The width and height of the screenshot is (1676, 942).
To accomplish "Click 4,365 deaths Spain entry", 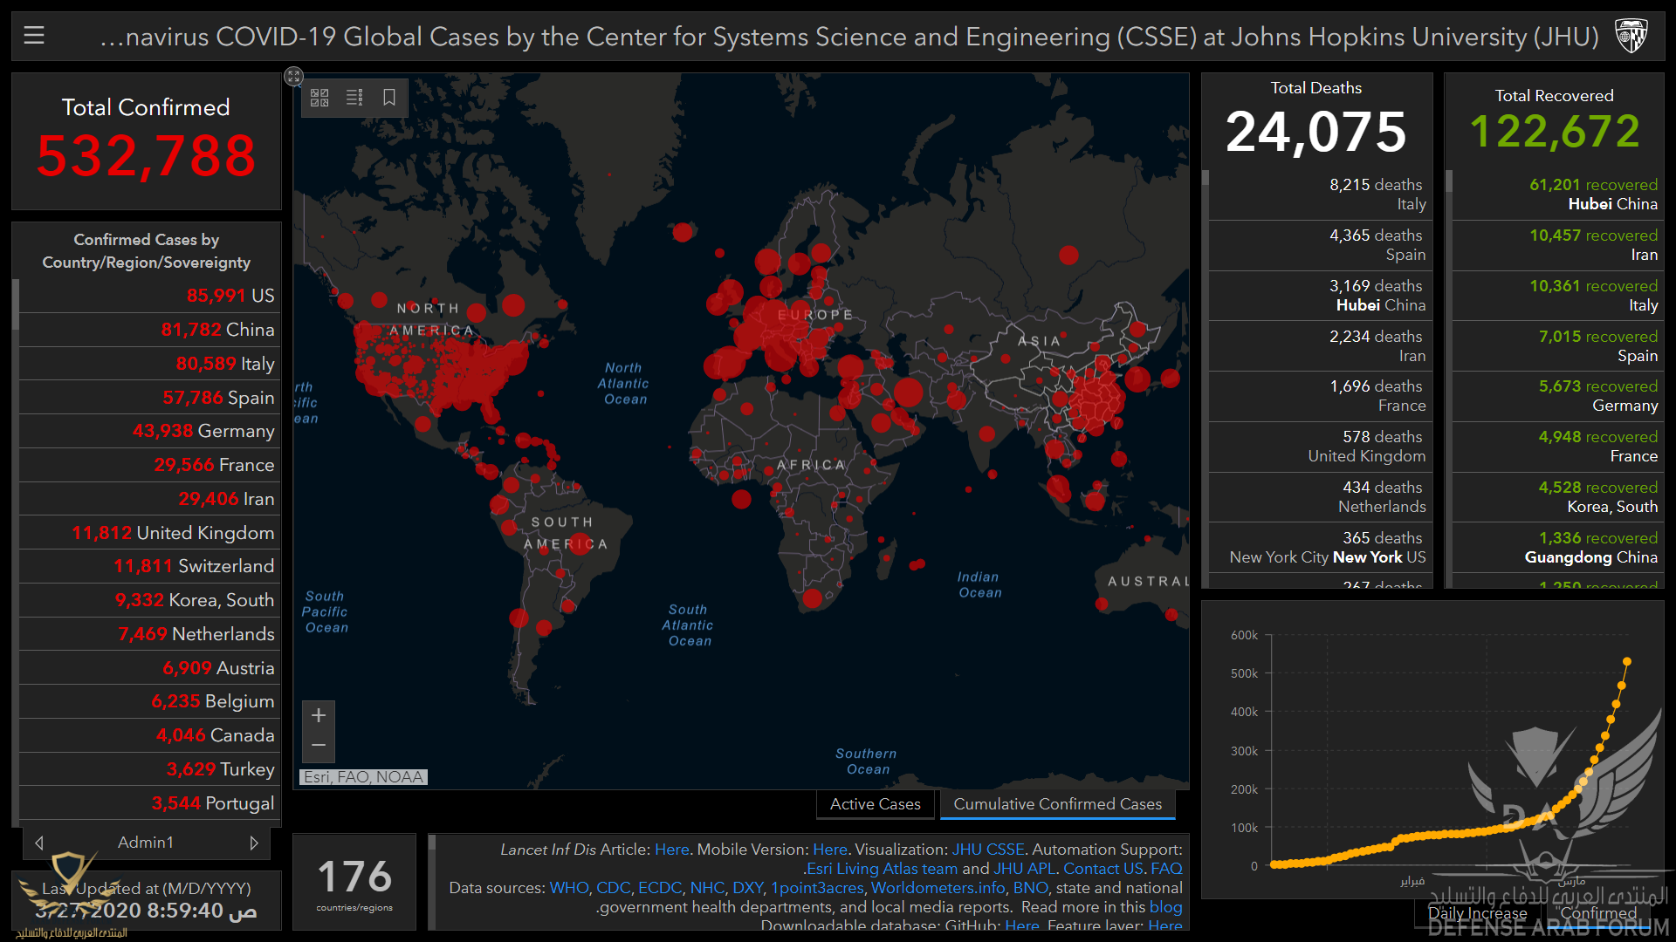I will [1319, 245].
